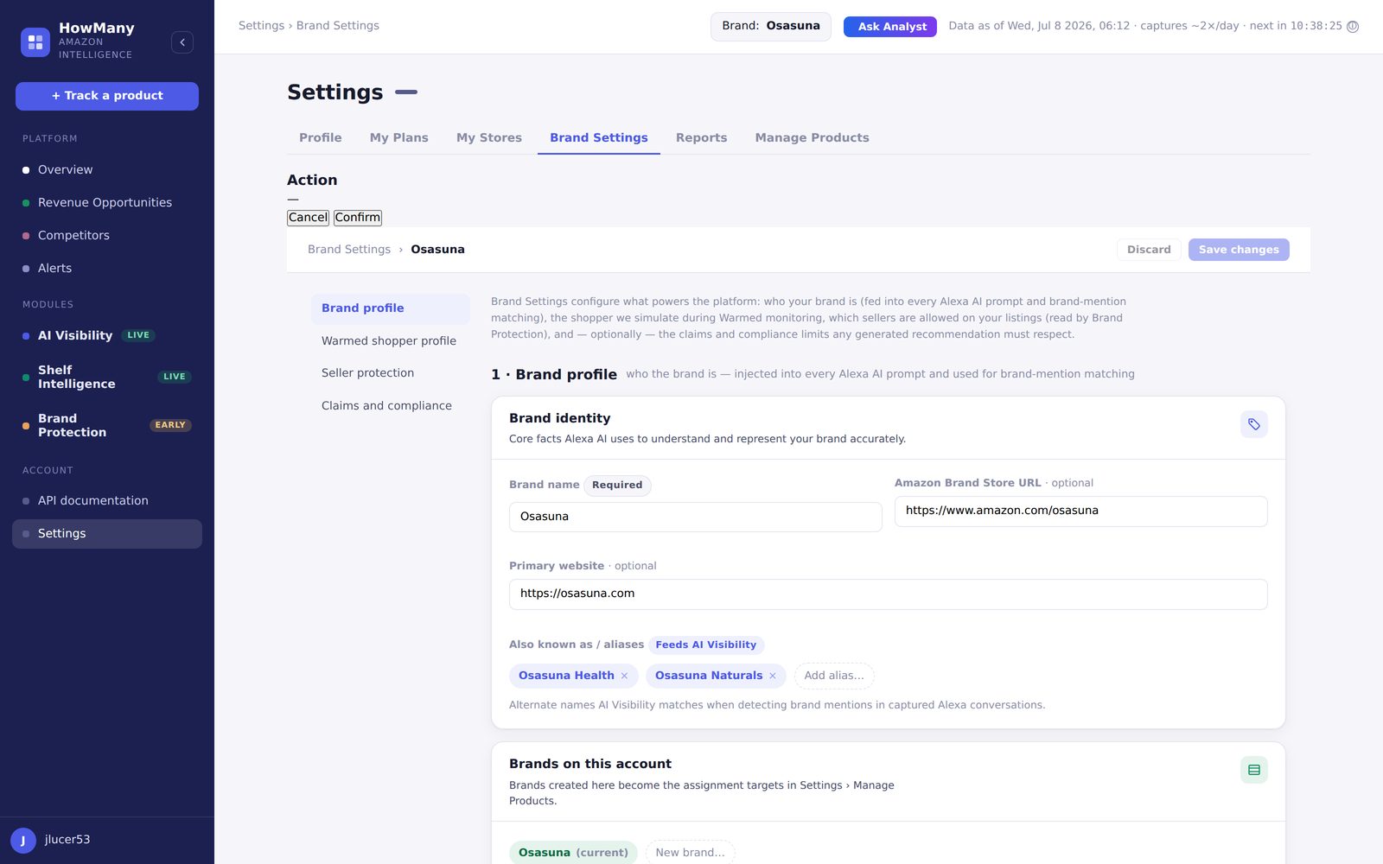
Task: Discard the brand settings changes
Action: pos(1149,250)
